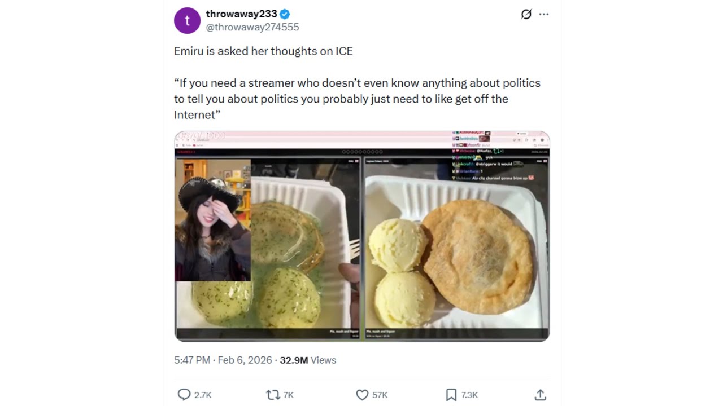
Task: Retweet the post using repost icon
Action: coord(273,395)
